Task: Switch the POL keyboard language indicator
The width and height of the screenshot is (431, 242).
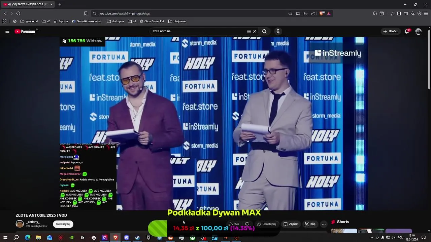Action: tap(400, 238)
